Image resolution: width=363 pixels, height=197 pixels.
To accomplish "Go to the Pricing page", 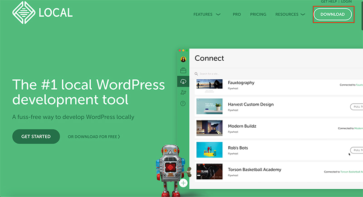I will (258, 14).
